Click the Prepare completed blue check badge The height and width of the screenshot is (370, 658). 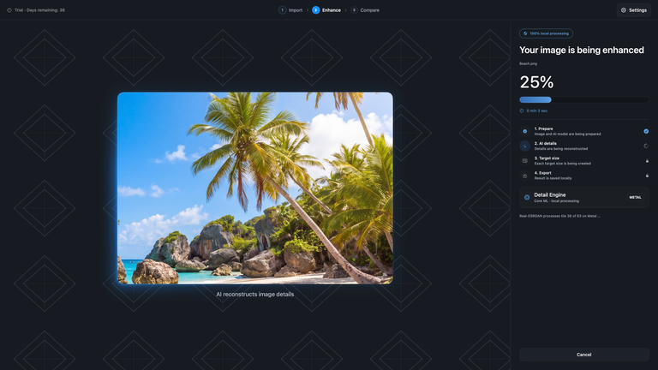tap(646, 131)
